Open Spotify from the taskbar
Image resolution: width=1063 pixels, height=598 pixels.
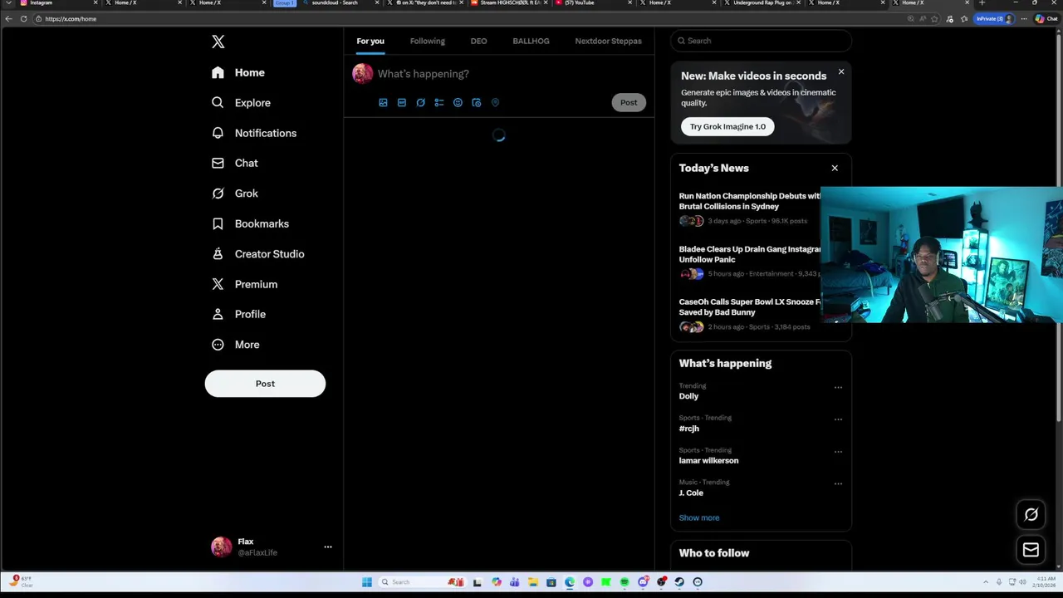(625, 582)
